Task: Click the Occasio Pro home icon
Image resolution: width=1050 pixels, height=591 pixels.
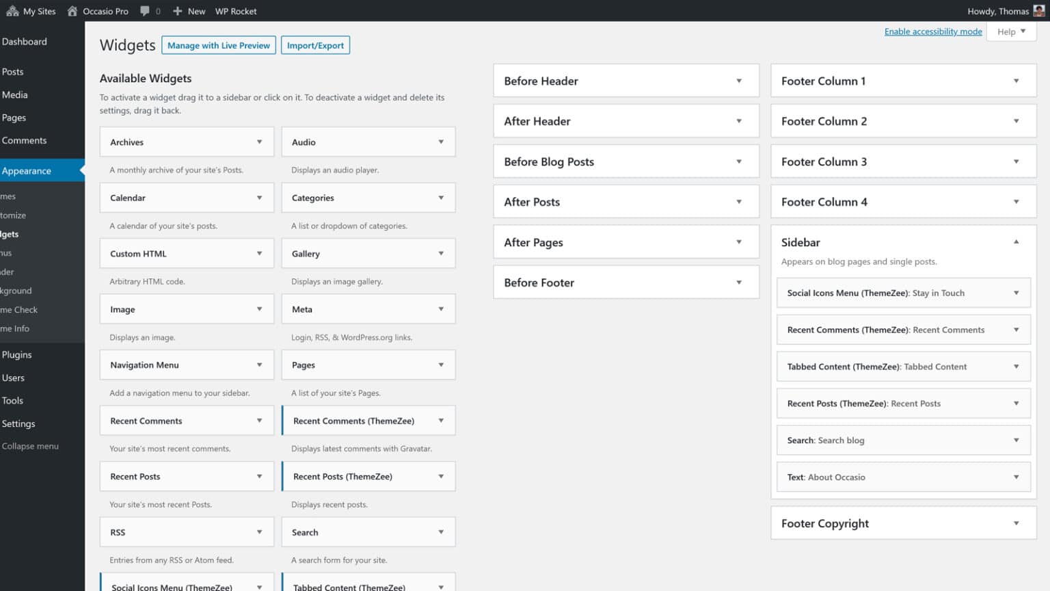Action: tap(72, 11)
